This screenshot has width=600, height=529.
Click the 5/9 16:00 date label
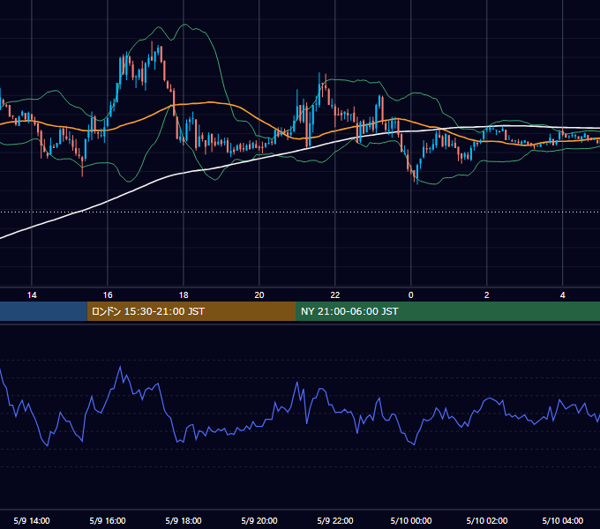click(x=108, y=520)
